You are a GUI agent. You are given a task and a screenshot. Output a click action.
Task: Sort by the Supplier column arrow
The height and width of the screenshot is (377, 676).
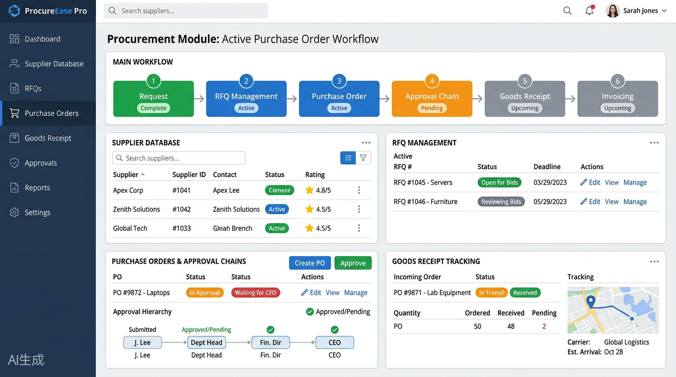click(x=143, y=174)
